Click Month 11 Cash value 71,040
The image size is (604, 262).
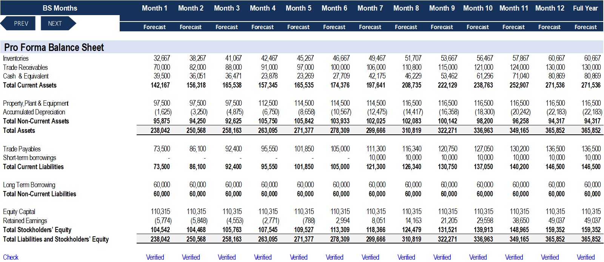coord(521,76)
